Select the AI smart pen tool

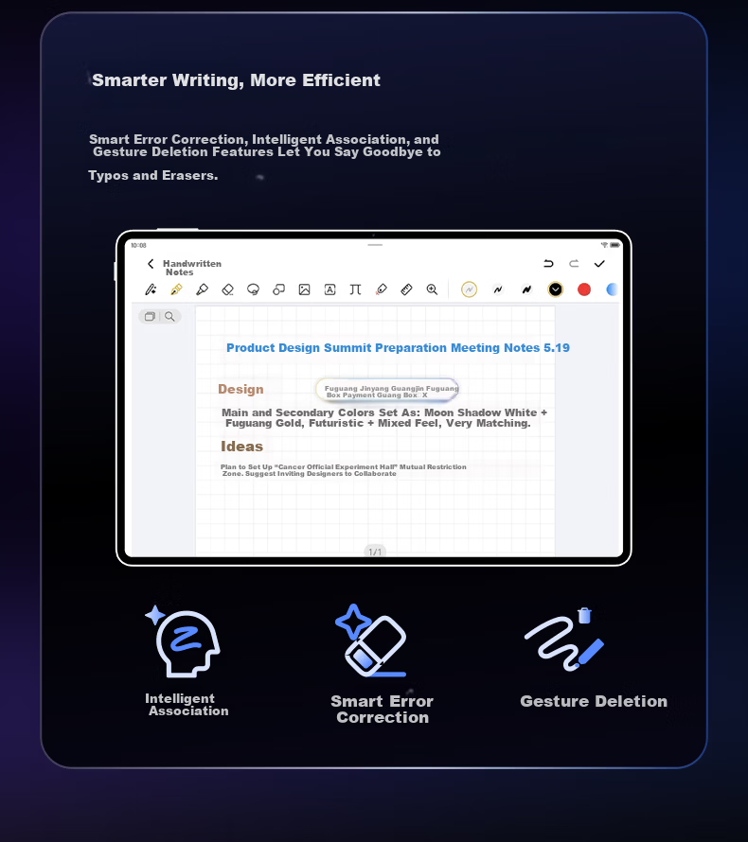click(x=151, y=289)
